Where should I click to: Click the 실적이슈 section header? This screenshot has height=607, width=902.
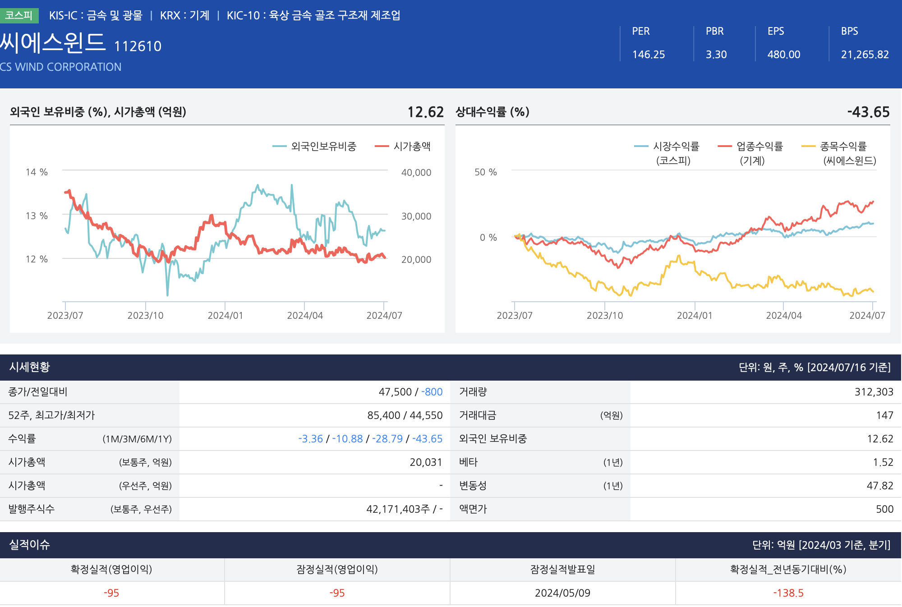coord(30,545)
